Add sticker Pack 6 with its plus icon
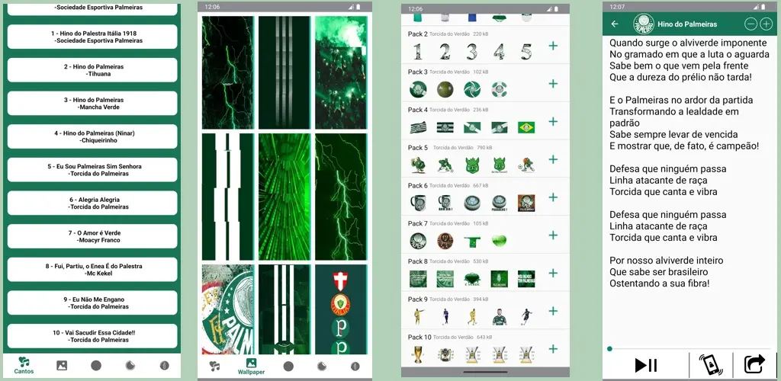 pos(553,197)
